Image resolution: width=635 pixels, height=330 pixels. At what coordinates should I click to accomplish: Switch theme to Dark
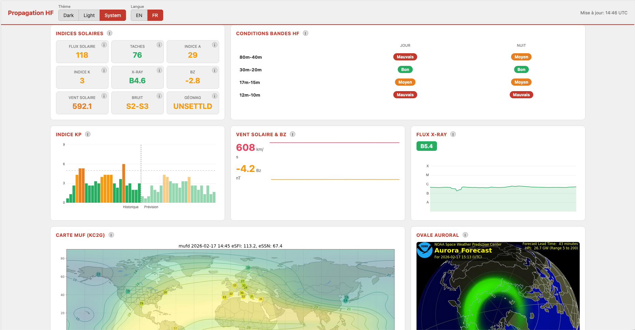click(x=69, y=15)
